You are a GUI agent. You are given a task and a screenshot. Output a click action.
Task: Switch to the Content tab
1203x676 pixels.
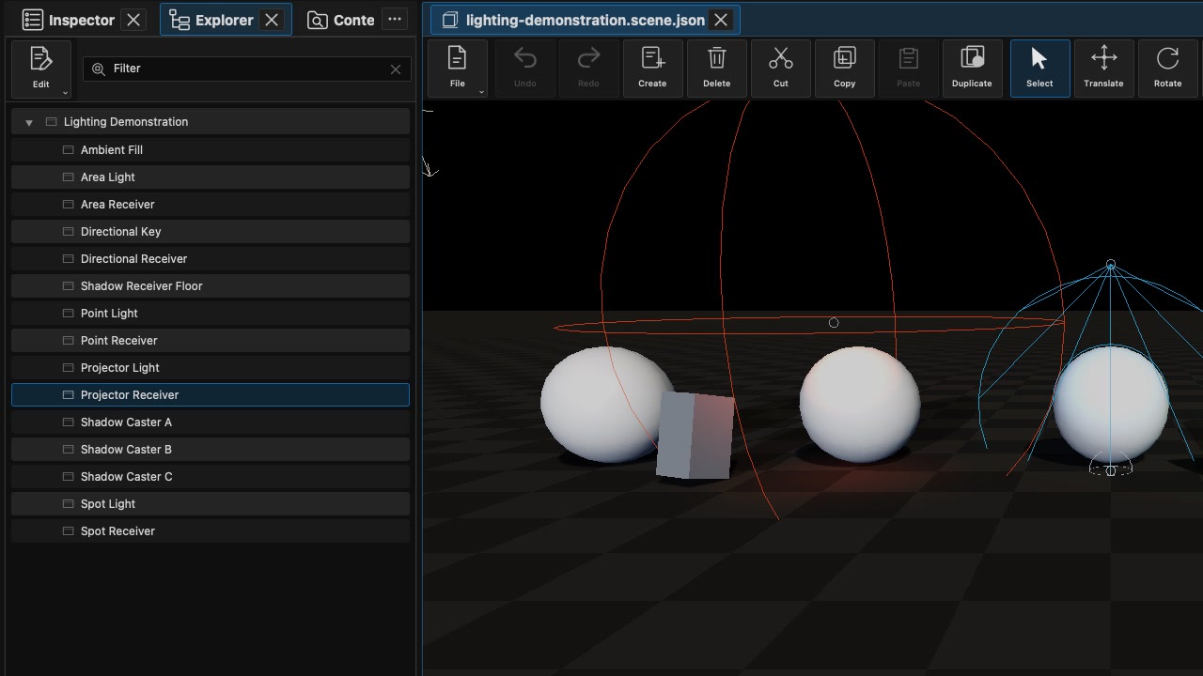(341, 20)
